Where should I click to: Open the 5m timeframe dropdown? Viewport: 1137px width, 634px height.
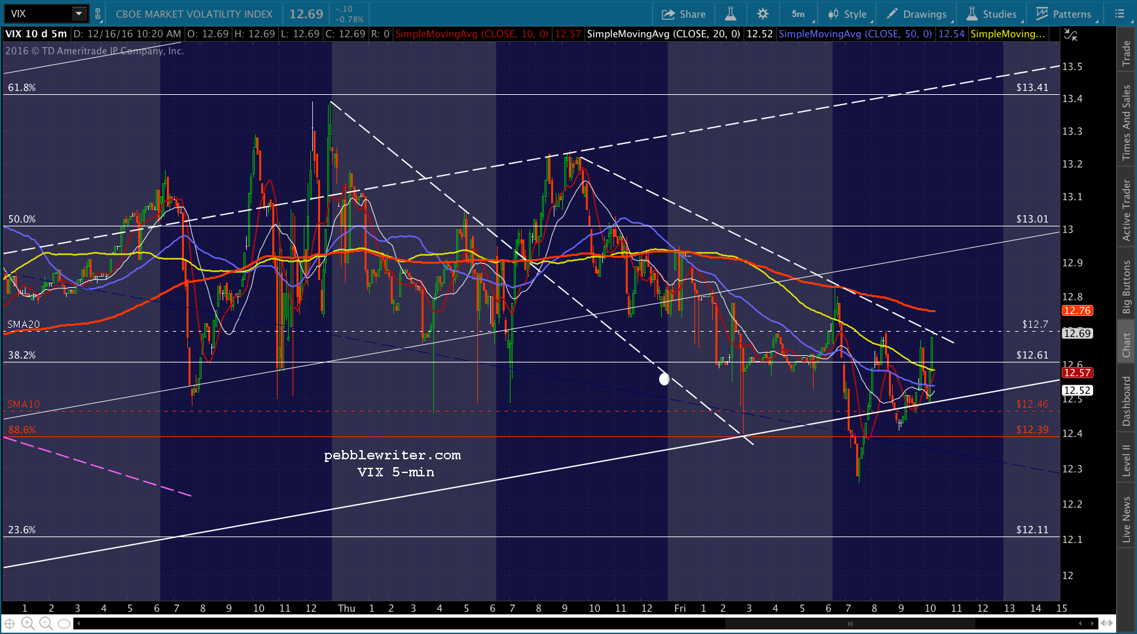[799, 14]
